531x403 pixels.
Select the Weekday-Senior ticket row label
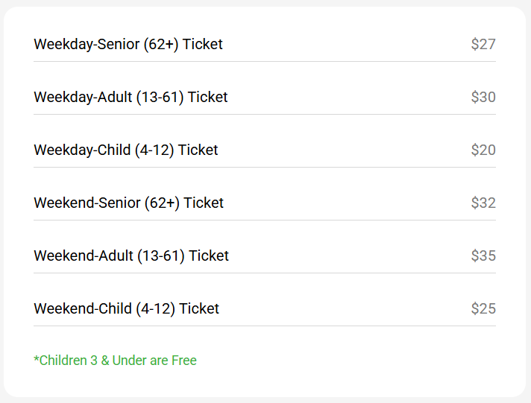click(x=128, y=44)
